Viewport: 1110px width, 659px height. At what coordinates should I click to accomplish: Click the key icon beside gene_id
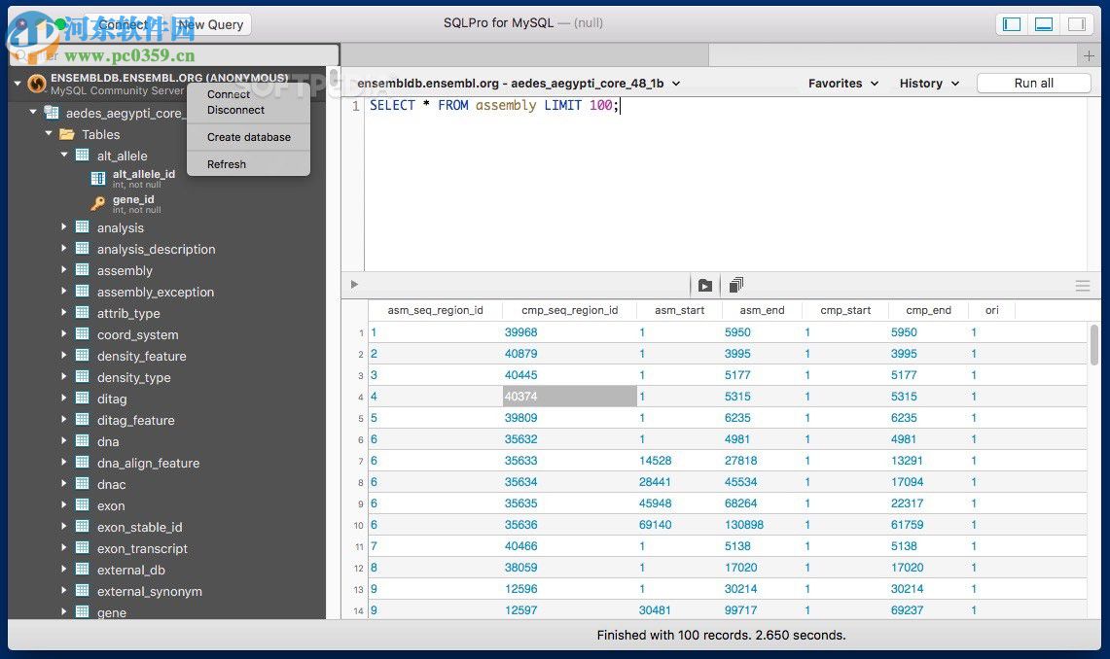coord(98,203)
